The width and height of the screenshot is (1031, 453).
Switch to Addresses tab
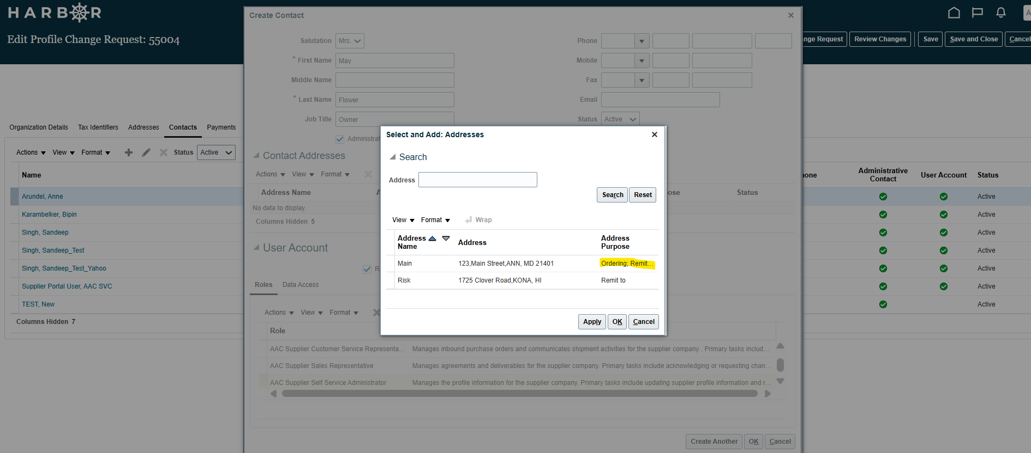click(143, 127)
